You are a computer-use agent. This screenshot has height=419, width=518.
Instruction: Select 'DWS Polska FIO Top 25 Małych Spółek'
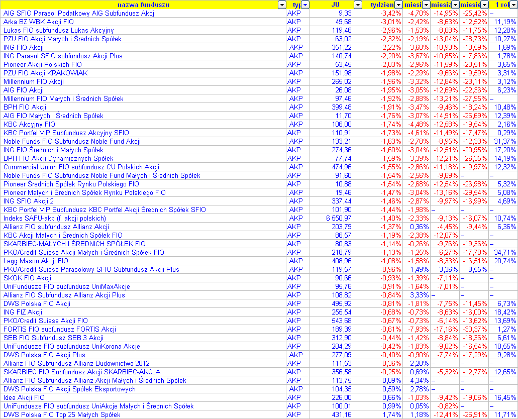click(62, 415)
